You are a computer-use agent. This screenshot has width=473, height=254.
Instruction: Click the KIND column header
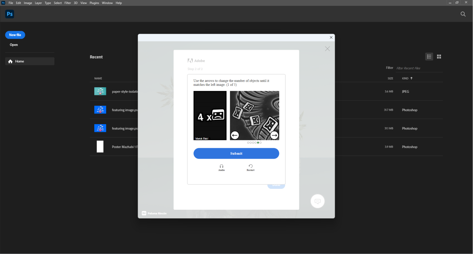(x=405, y=78)
